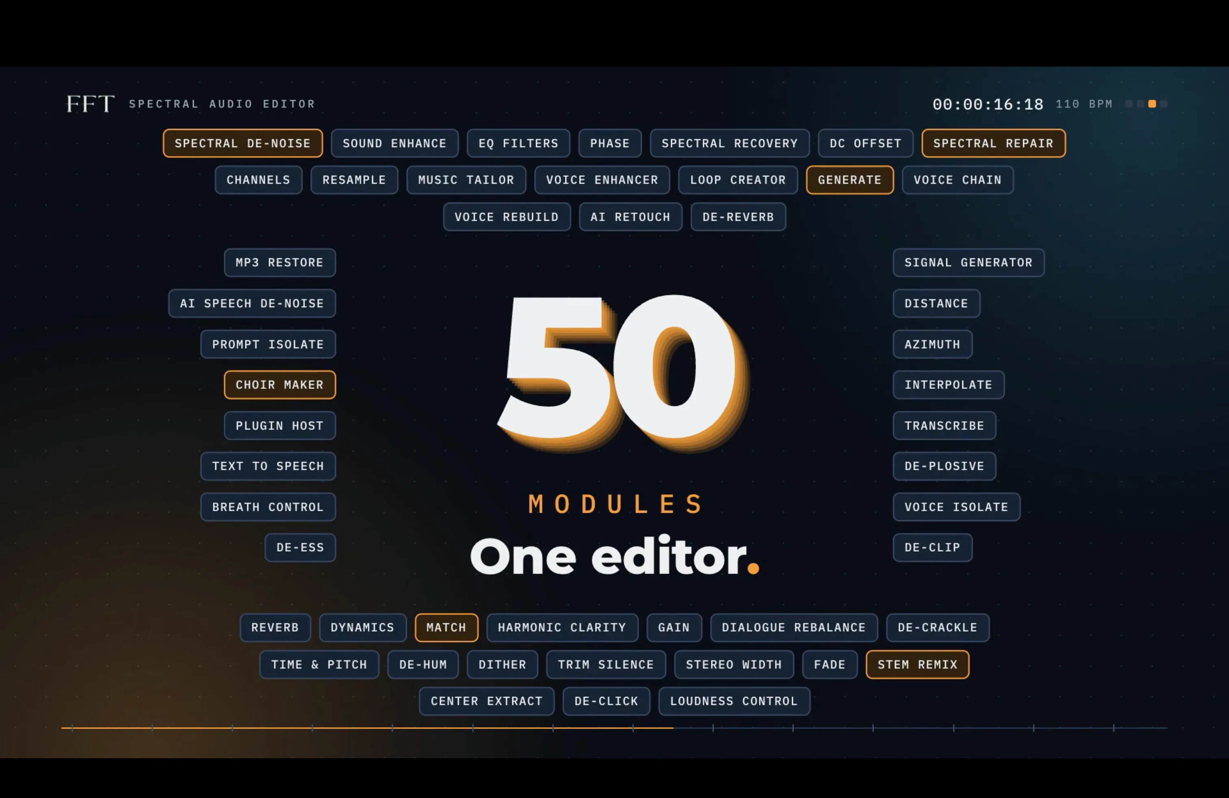Image resolution: width=1229 pixels, height=798 pixels.
Task: Open the Azimuth module
Action: tap(933, 344)
